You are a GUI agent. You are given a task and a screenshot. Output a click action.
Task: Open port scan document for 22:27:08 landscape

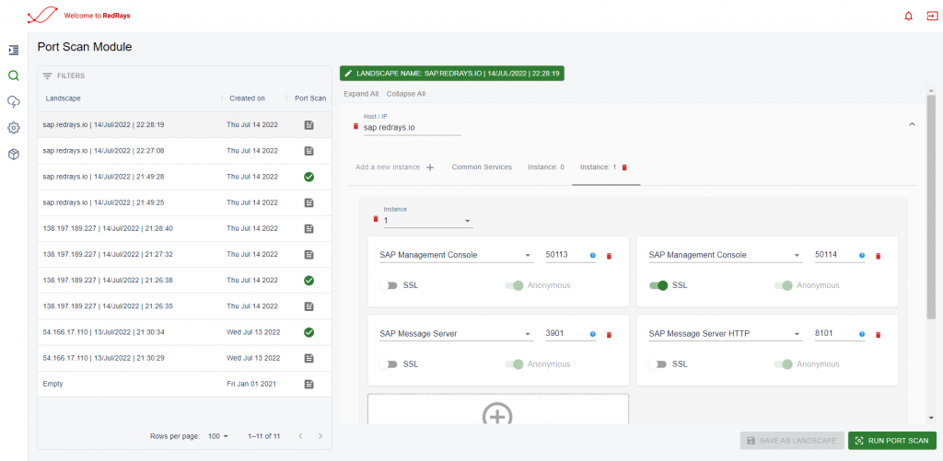pos(309,151)
